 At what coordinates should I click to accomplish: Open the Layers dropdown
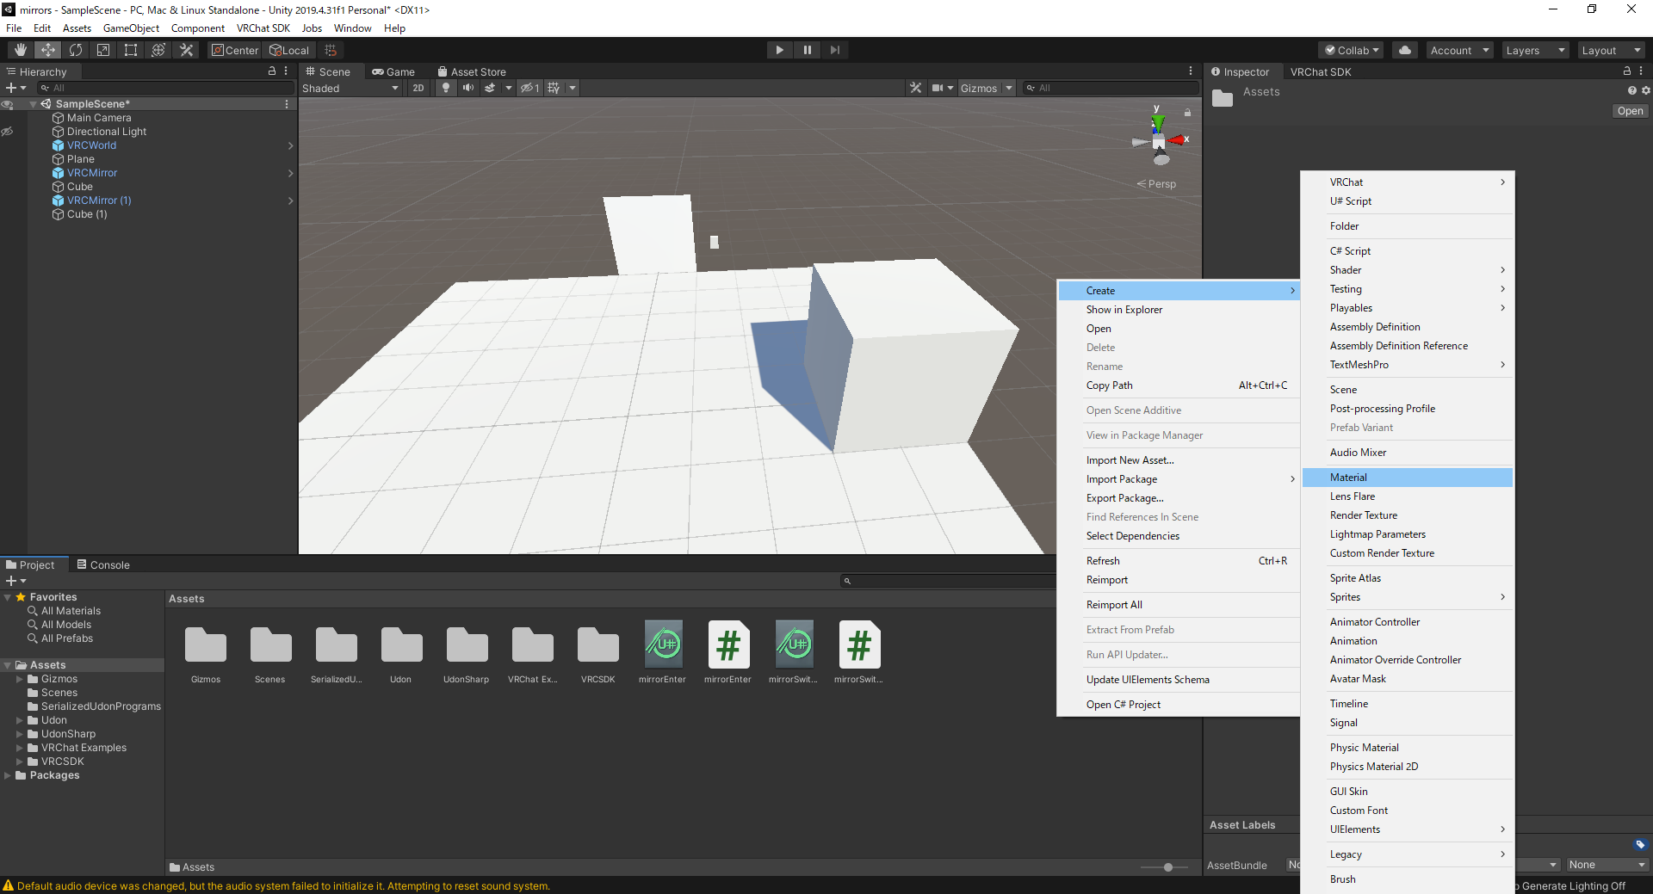pos(1535,50)
